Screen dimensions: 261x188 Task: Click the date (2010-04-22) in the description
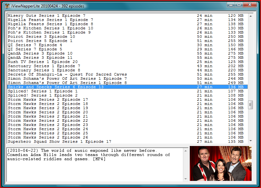[x=23, y=151]
